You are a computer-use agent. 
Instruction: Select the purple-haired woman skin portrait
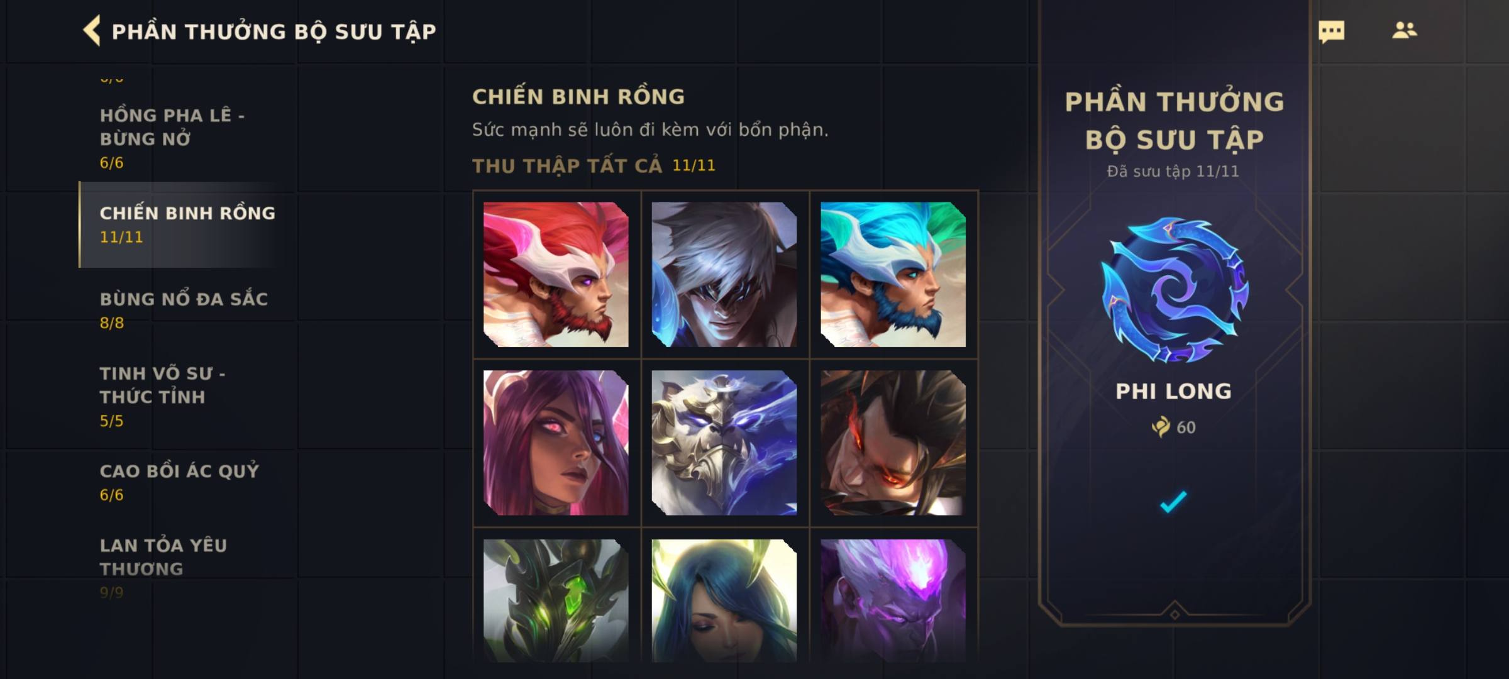(556, 443)
